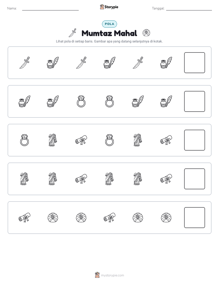Viewport: 219px width, 284px height.
Task: Click the Tanggal input line
Action: tap(189, 9)
